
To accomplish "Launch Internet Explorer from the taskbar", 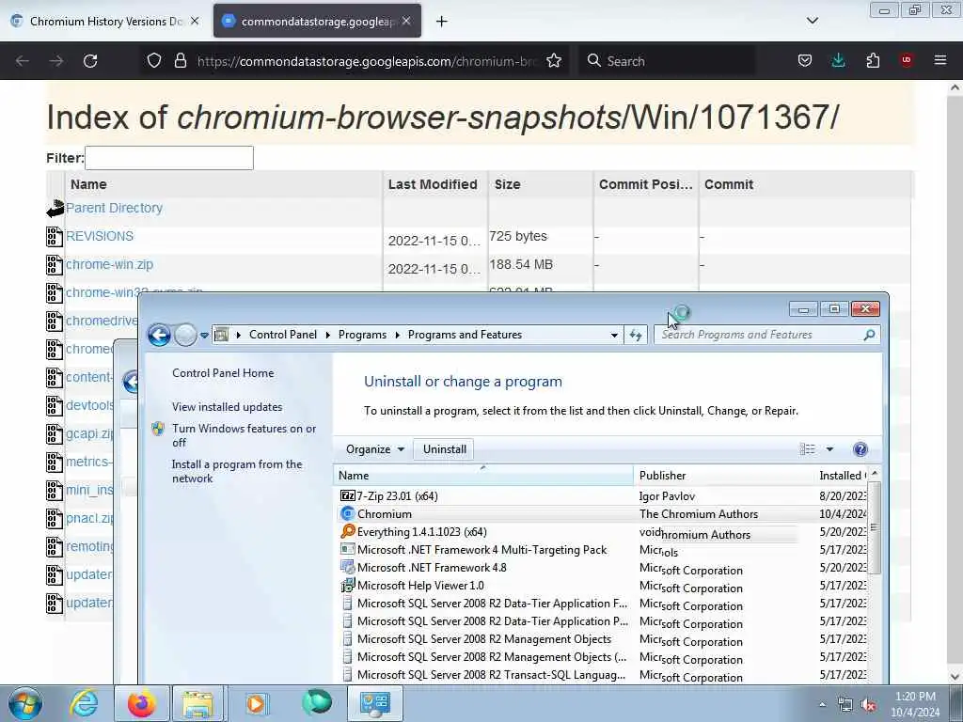I will 84,703.
